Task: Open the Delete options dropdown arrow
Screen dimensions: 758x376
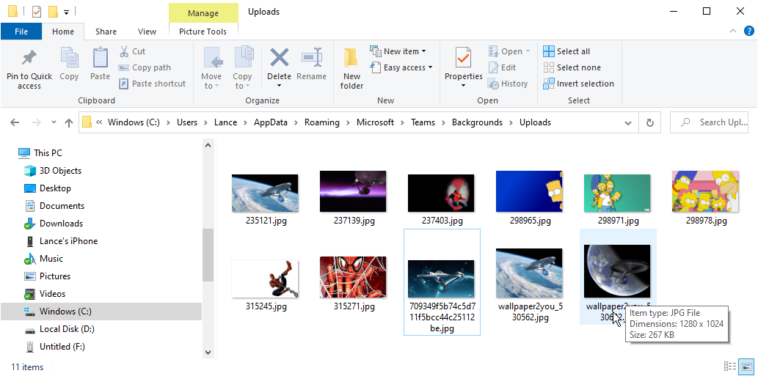Action: coord(279,86)
